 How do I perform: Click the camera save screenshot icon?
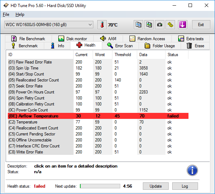[x=159, y=25]
